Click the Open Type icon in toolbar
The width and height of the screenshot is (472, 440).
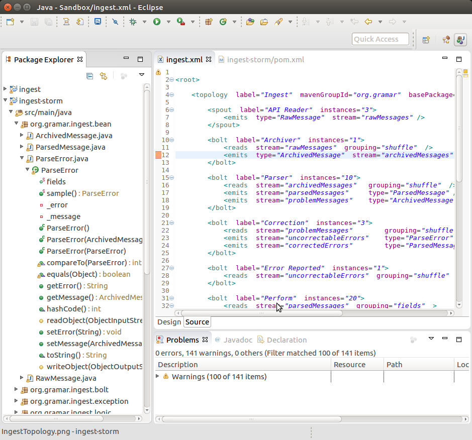coord(250,22)
